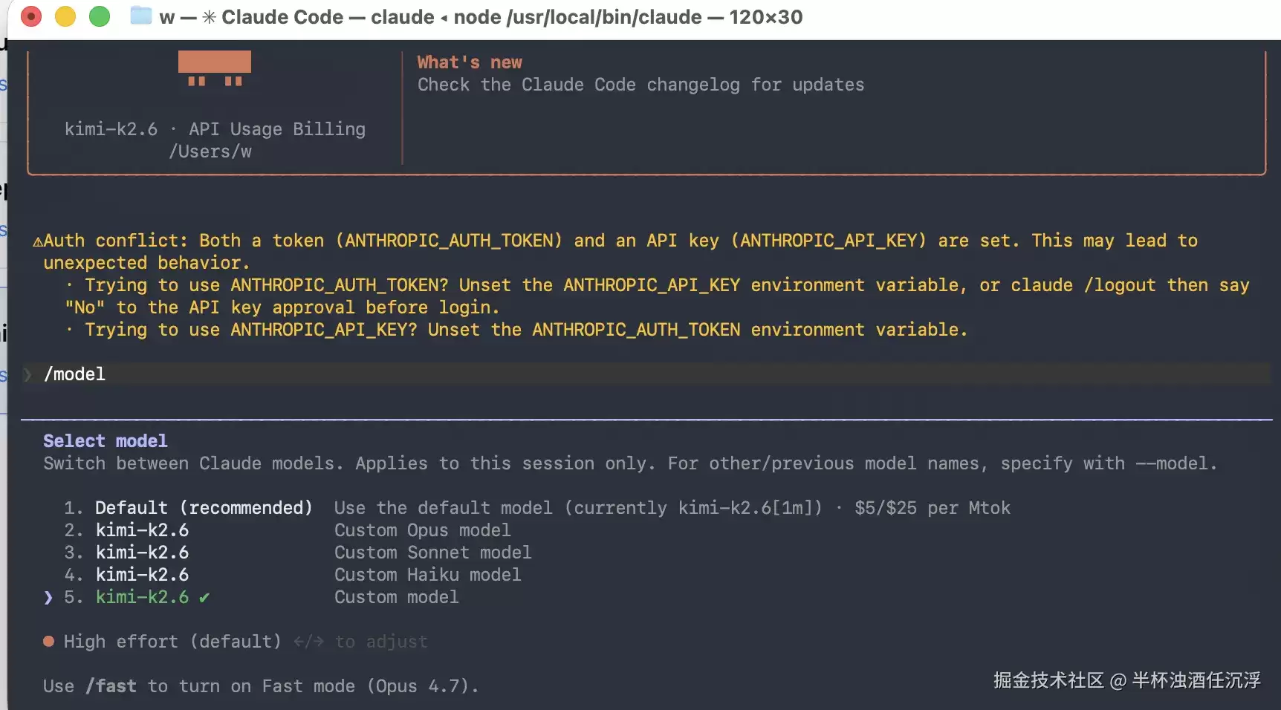Click the selection arrow before option 5
The width and height of the screenshot is (1281, 710).
point(48,597)
